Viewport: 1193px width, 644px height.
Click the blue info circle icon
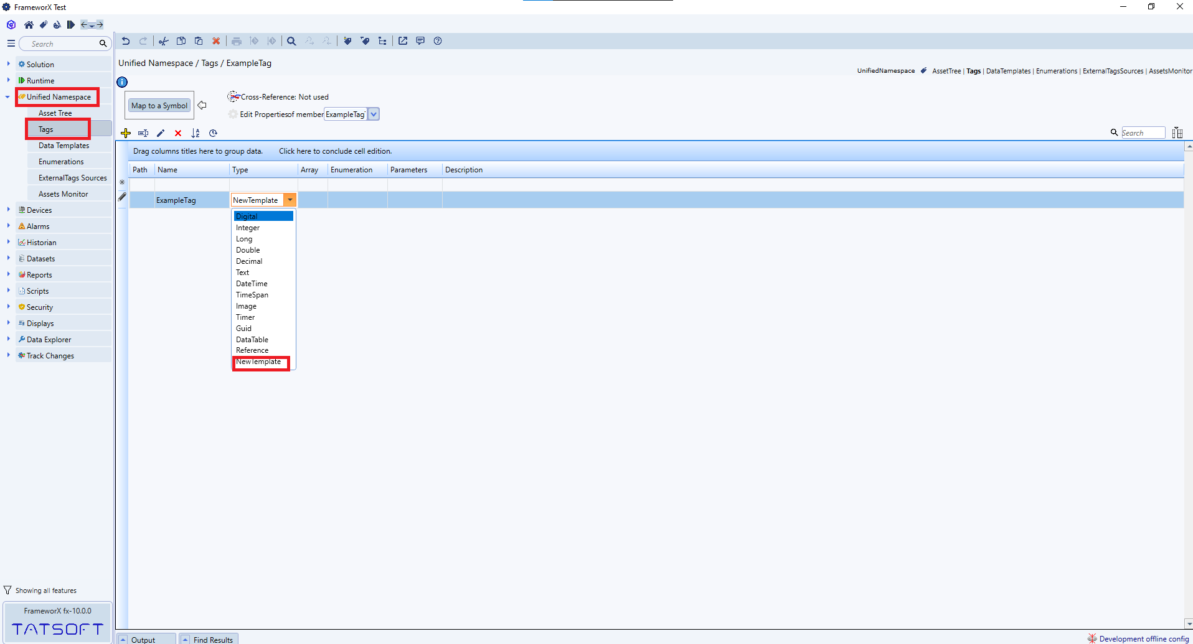tap(123, 82)
